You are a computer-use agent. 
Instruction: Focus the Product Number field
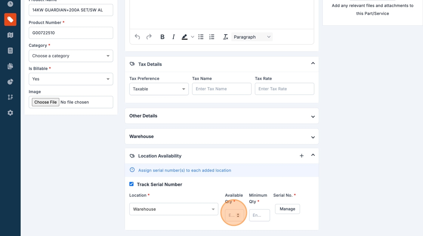[x=71, y=33]
